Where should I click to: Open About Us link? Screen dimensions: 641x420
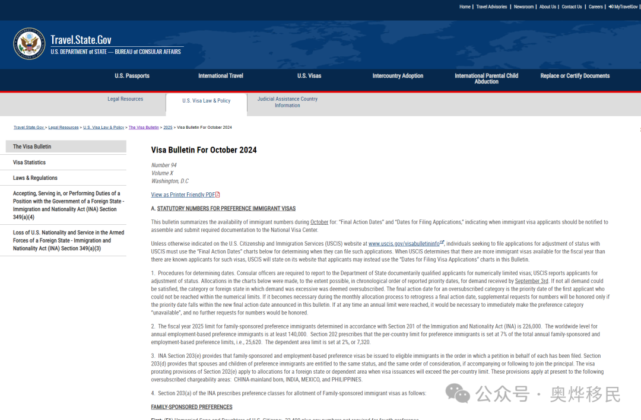tap(548, 7)
